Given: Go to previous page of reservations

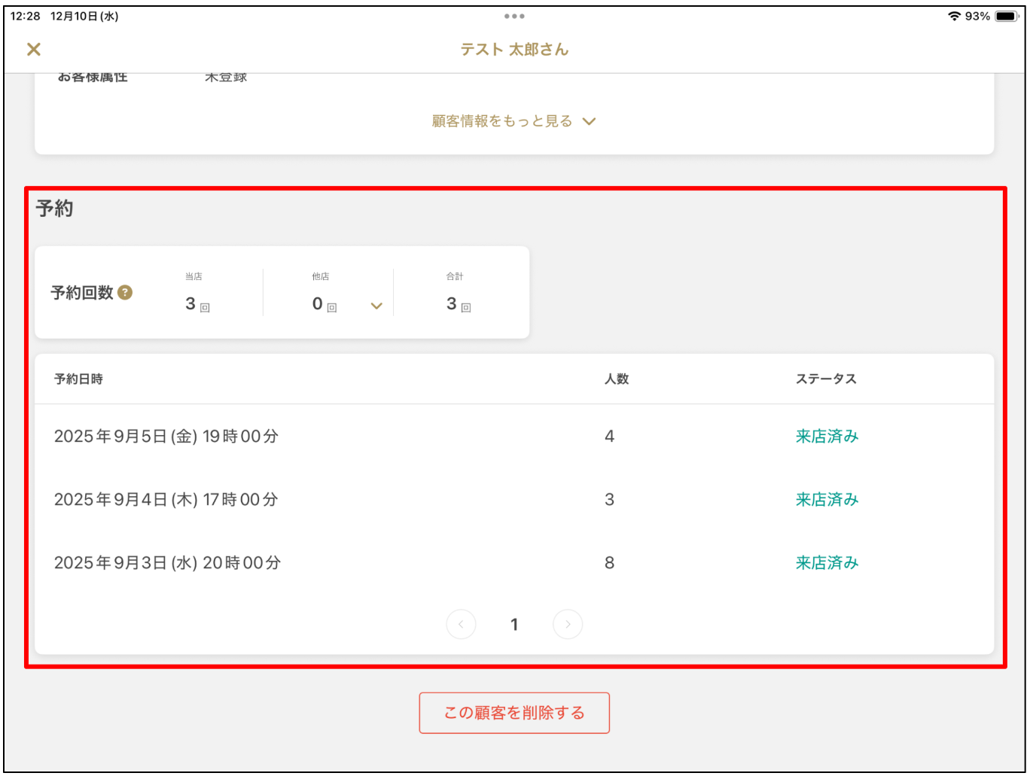Looking at the screenshot, I should point(461,624).
